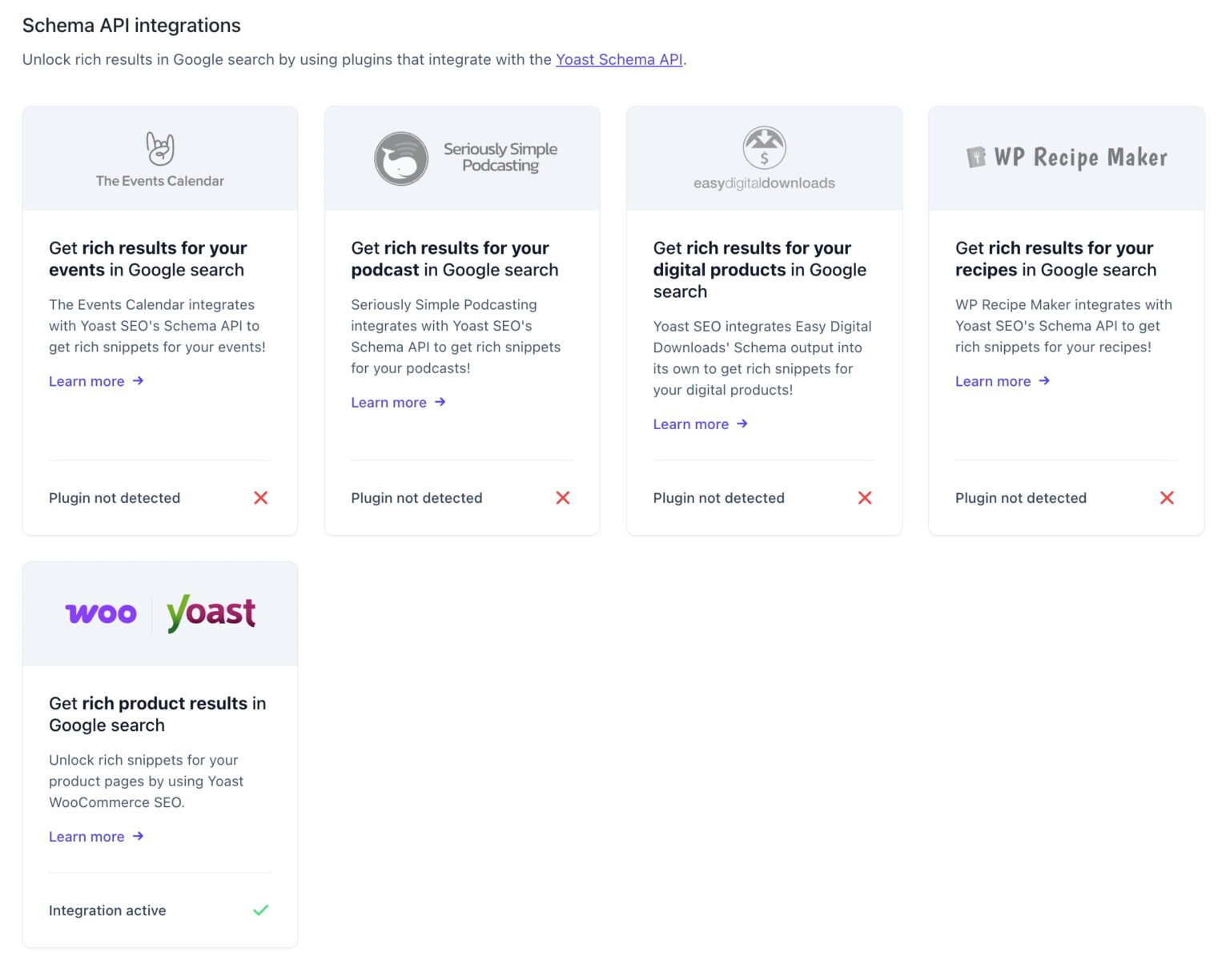Click the Schema API integrations heading
This screenshot has width=1230, height=964.
[131, 25]
